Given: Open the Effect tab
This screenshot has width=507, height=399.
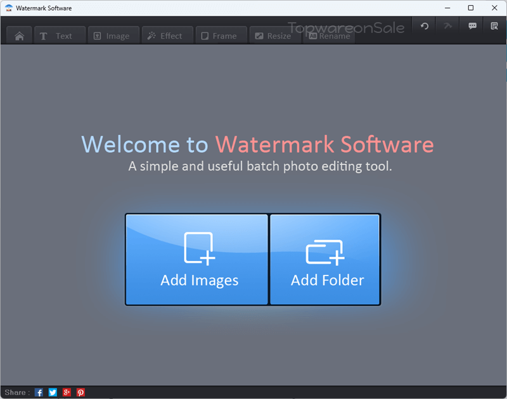Looking at the screenshot, I should click(167, 35).
